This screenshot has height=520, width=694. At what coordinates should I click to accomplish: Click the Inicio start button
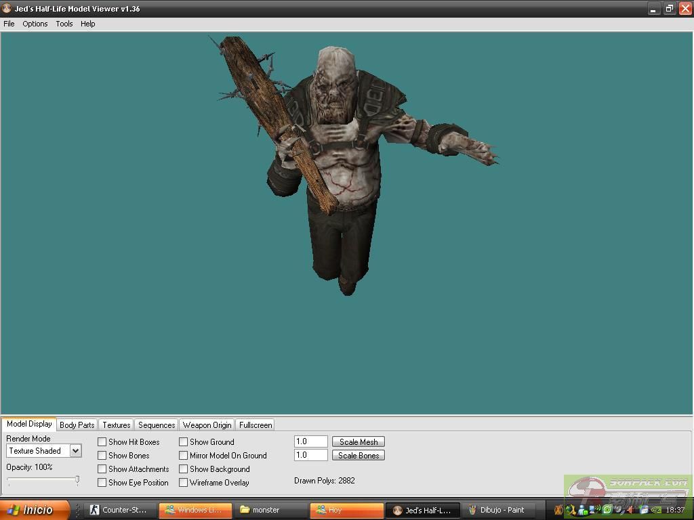pos(35,510)
